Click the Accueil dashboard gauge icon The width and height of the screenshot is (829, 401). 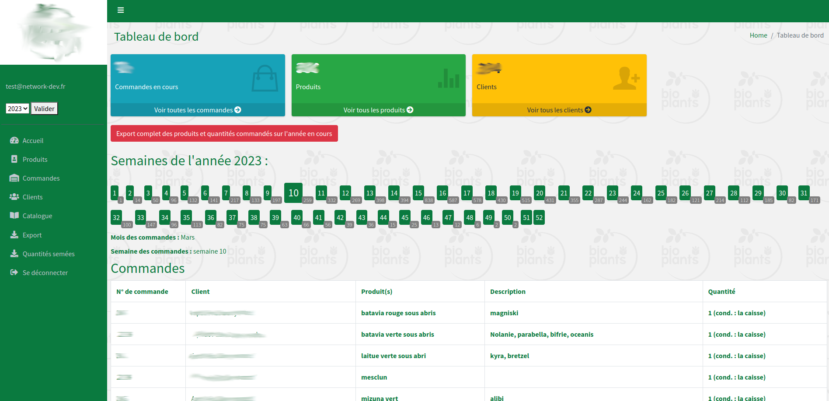pos(14,140)
